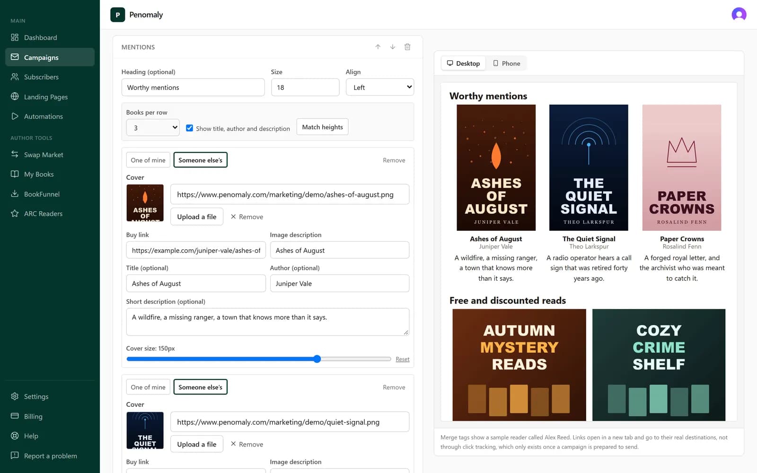Open the user profile avatar
Viewport: 757px width, 473px height.
(x=739, y=15)
